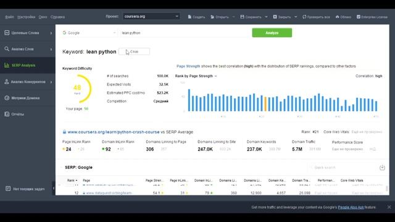Click the lock icon beside coursera URL
The image size is (395, 222).
64,132
